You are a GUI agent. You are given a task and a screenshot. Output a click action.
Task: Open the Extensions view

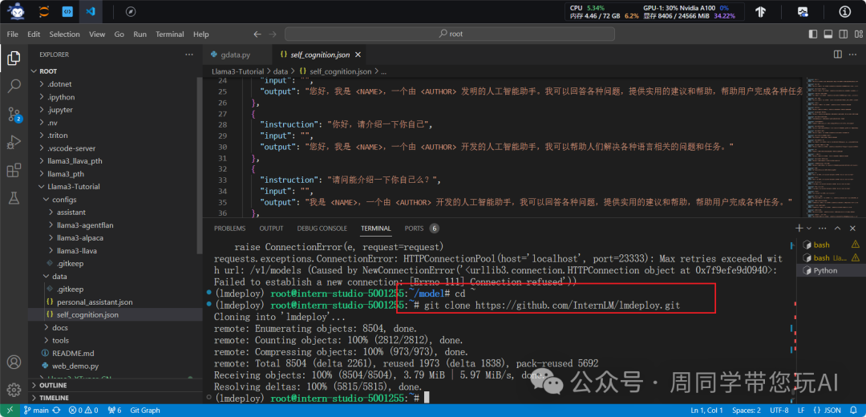click(14, 171)
